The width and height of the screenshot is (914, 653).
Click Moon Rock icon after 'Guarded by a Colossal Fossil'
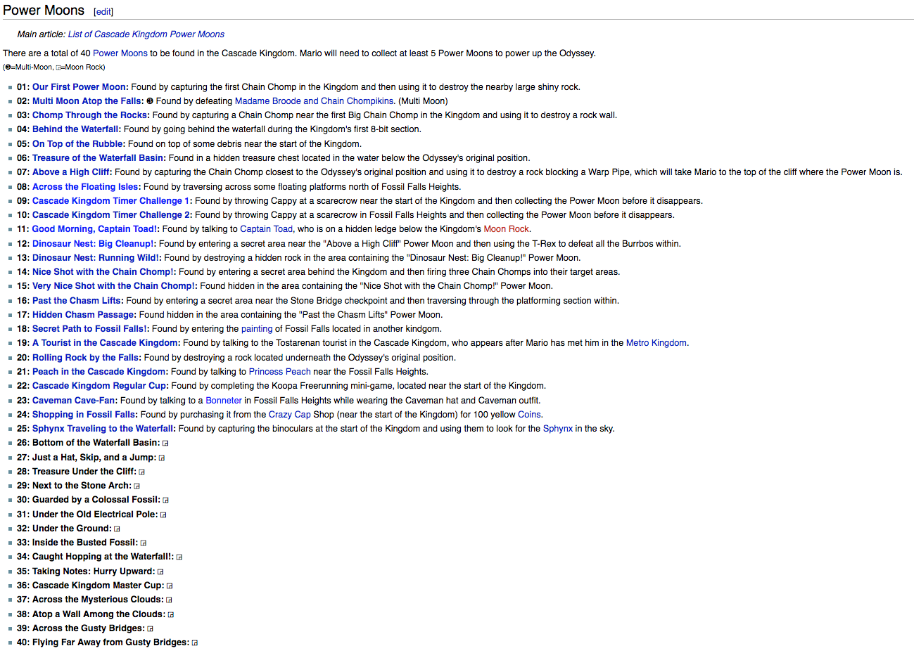click(x=166, y=500)
